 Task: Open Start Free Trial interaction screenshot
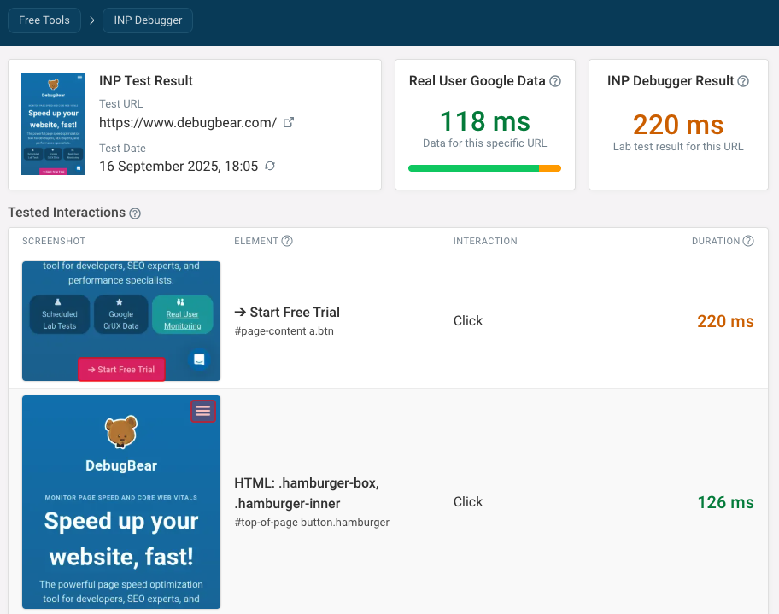(121, 321)
